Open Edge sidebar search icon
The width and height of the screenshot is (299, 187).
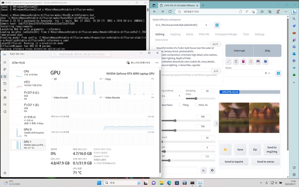coord(294,19)
